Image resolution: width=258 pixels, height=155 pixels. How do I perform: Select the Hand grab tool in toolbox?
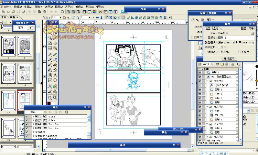pos(50,97)
